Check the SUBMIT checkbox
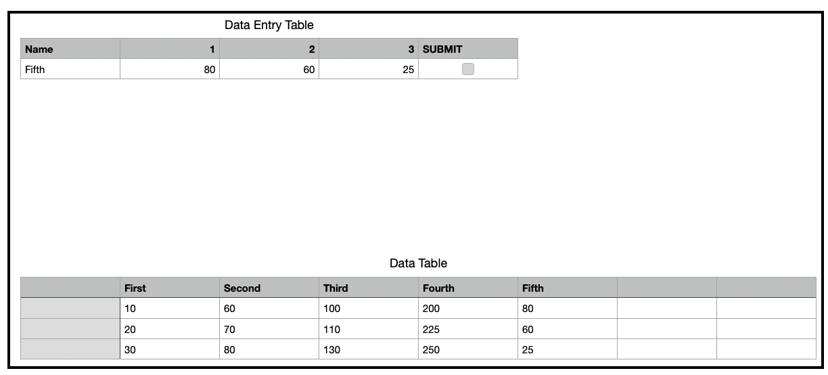The image size is (828, 375). [x=468, y=69]
